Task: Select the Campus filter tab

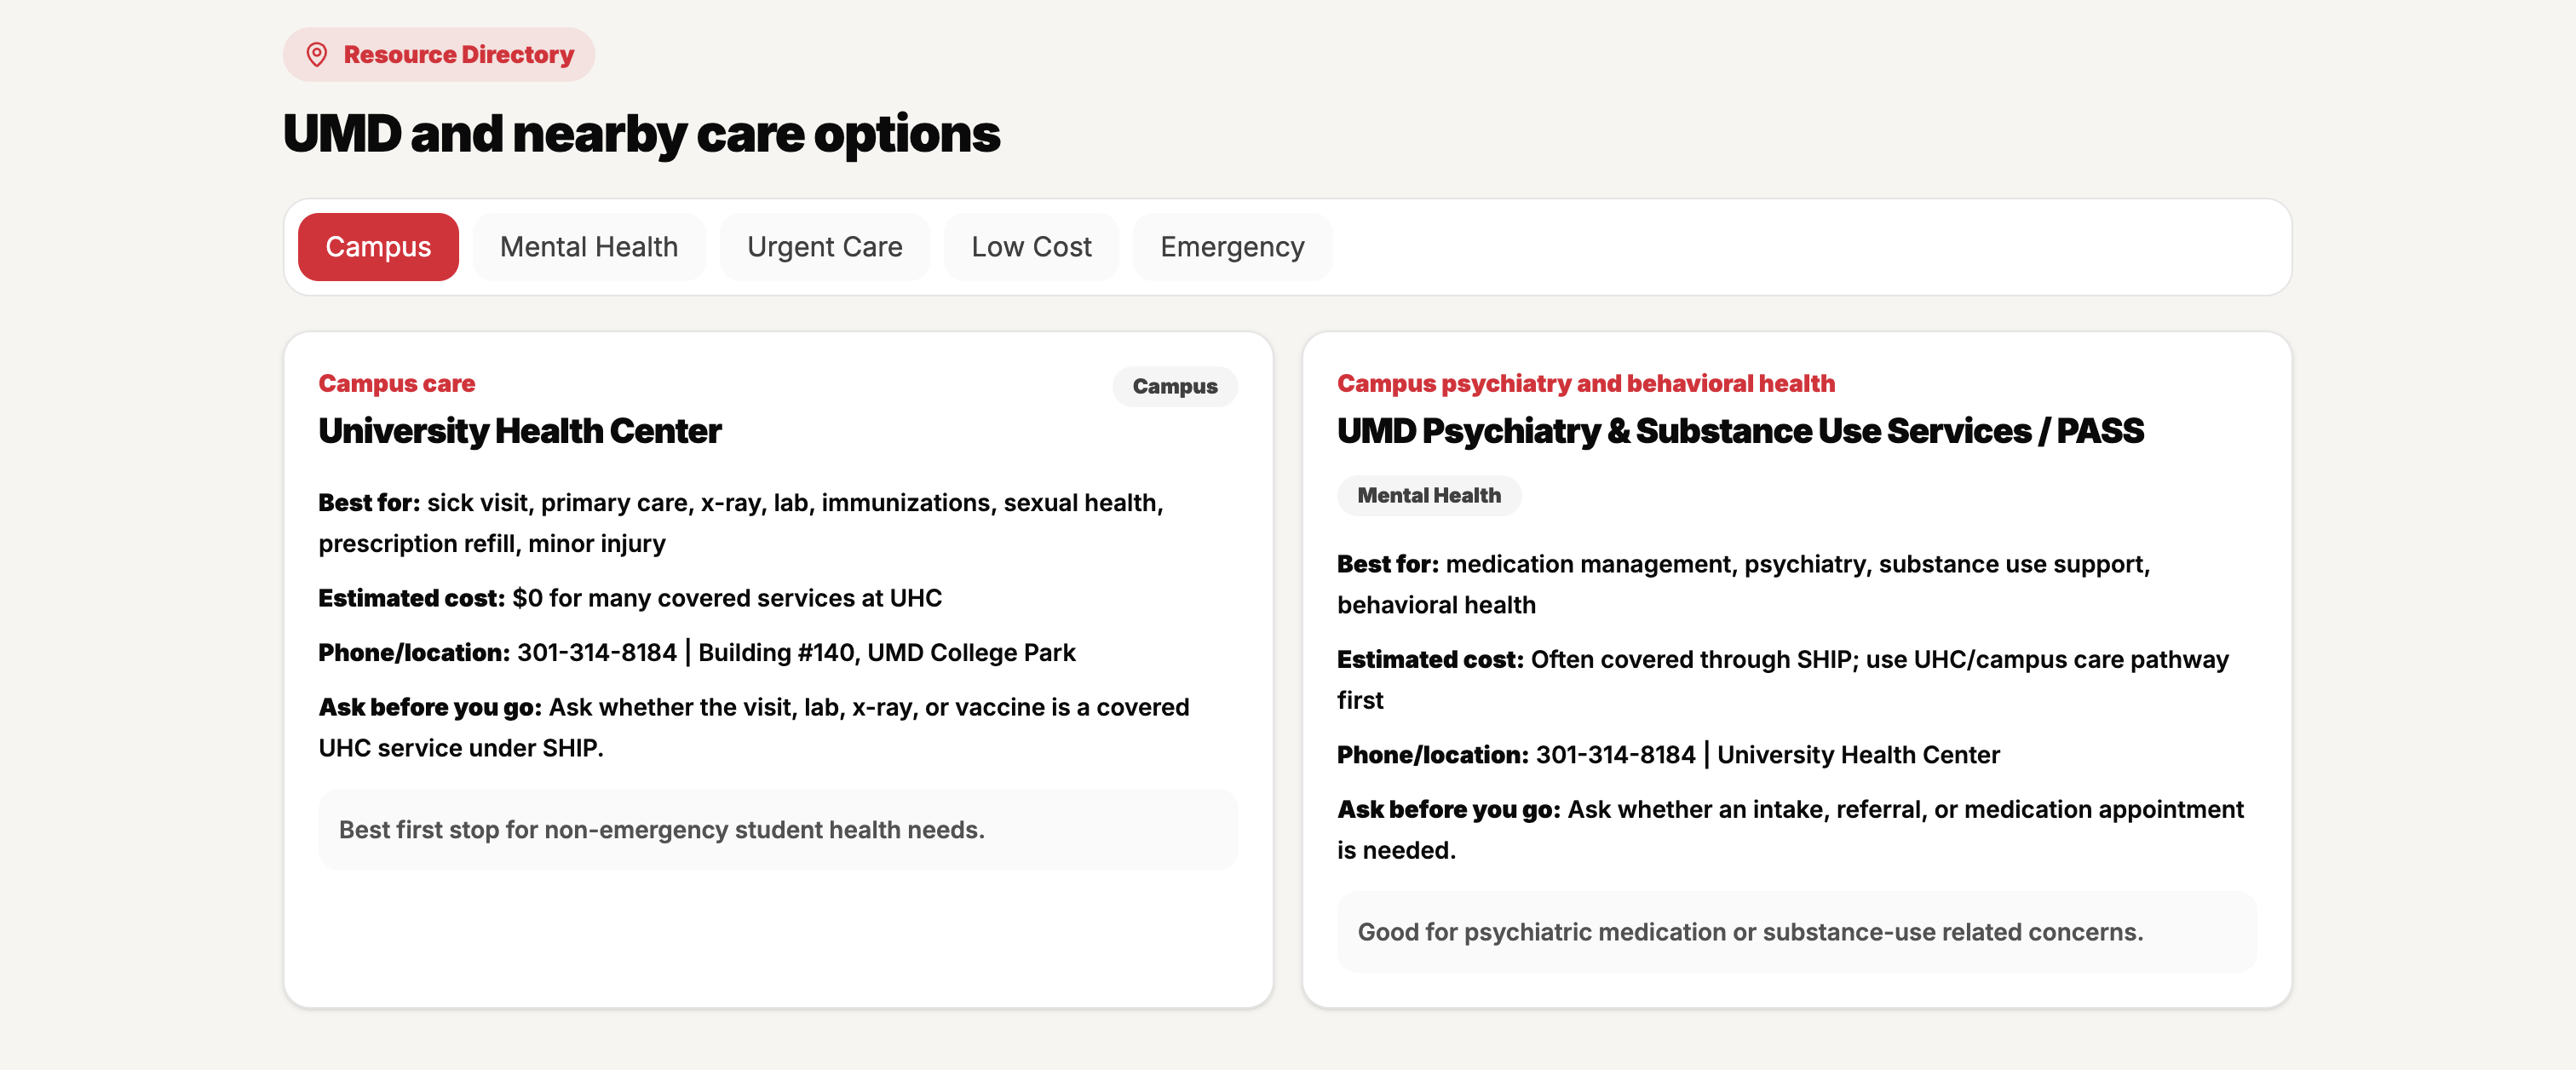Action: coord(378,247)
